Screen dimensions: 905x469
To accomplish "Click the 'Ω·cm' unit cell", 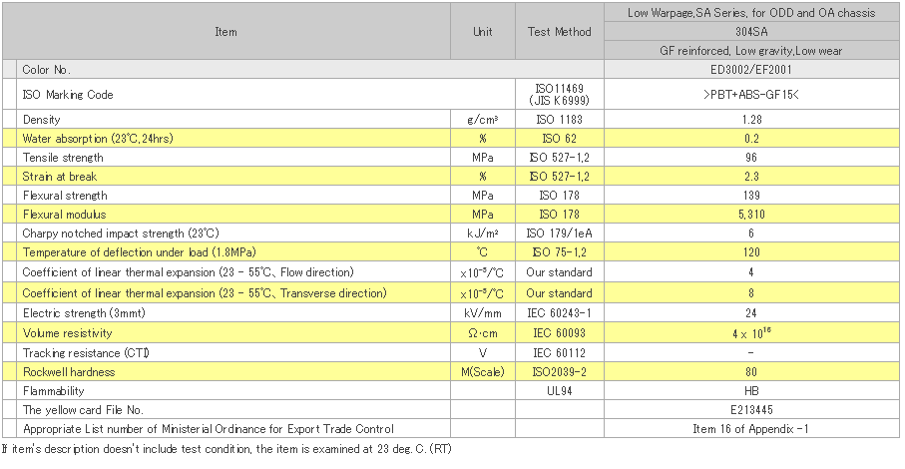I will tap(483, 333).
